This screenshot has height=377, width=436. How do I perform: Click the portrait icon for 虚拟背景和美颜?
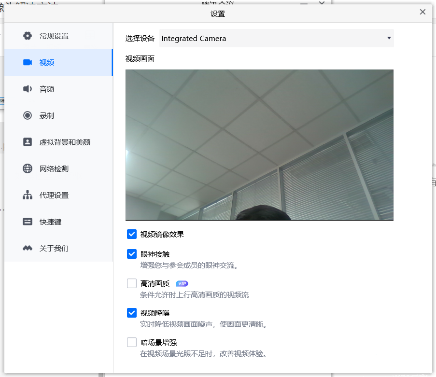coord(27,142)
